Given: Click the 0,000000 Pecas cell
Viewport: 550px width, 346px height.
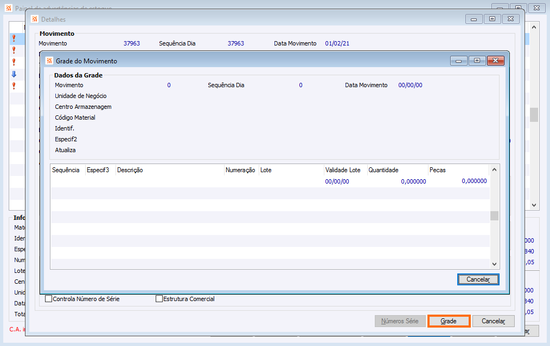Looking at the screenshot, I should point(474,181).
